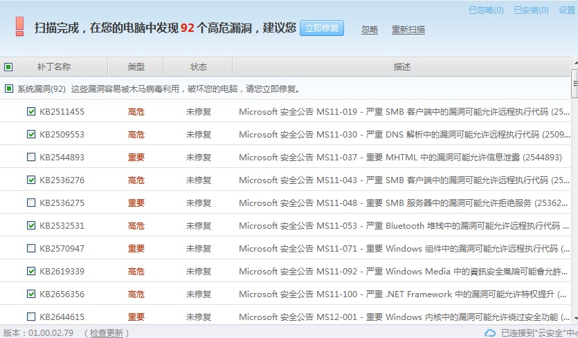This screenshot has width=578, height=338.
Task: Select the KB2536276 patch name
Action: (x=62, y=180)
